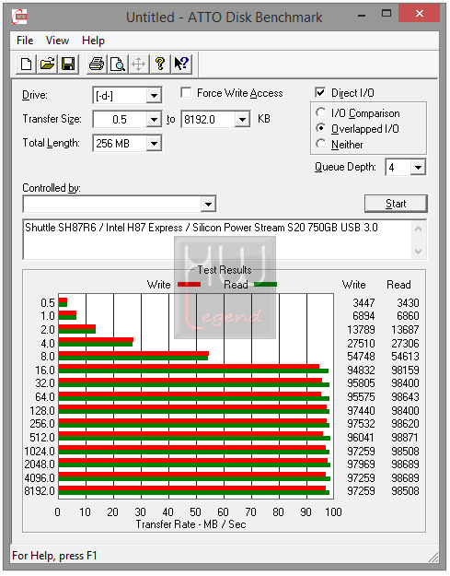This screenshot has width=450, height=576.
Task: Click the Read value 98871
Action: pos(405,437)
